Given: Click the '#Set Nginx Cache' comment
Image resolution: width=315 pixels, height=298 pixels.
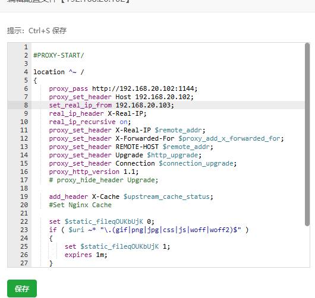Looking at the screenshot, I should 80,205.
